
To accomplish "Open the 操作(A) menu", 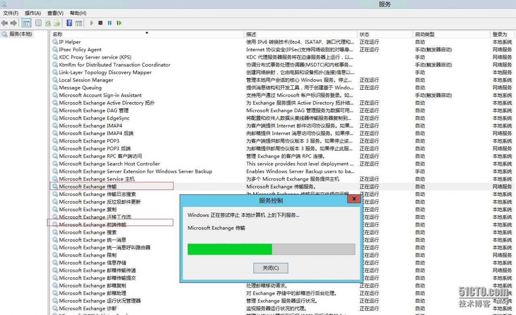I will click(33, 13).
